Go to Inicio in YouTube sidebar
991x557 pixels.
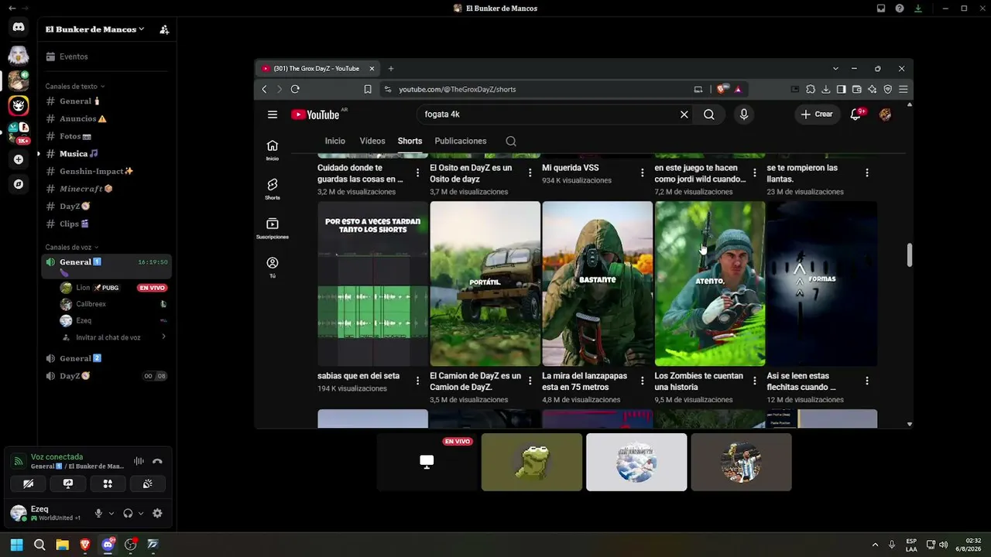[273, 150]
